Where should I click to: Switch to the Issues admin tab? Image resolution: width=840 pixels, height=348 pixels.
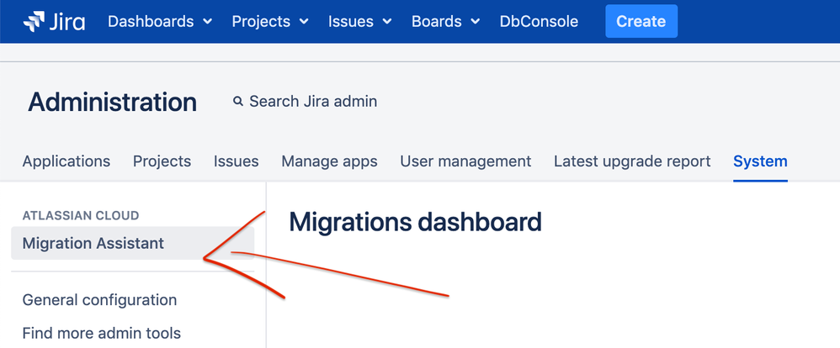237,161
